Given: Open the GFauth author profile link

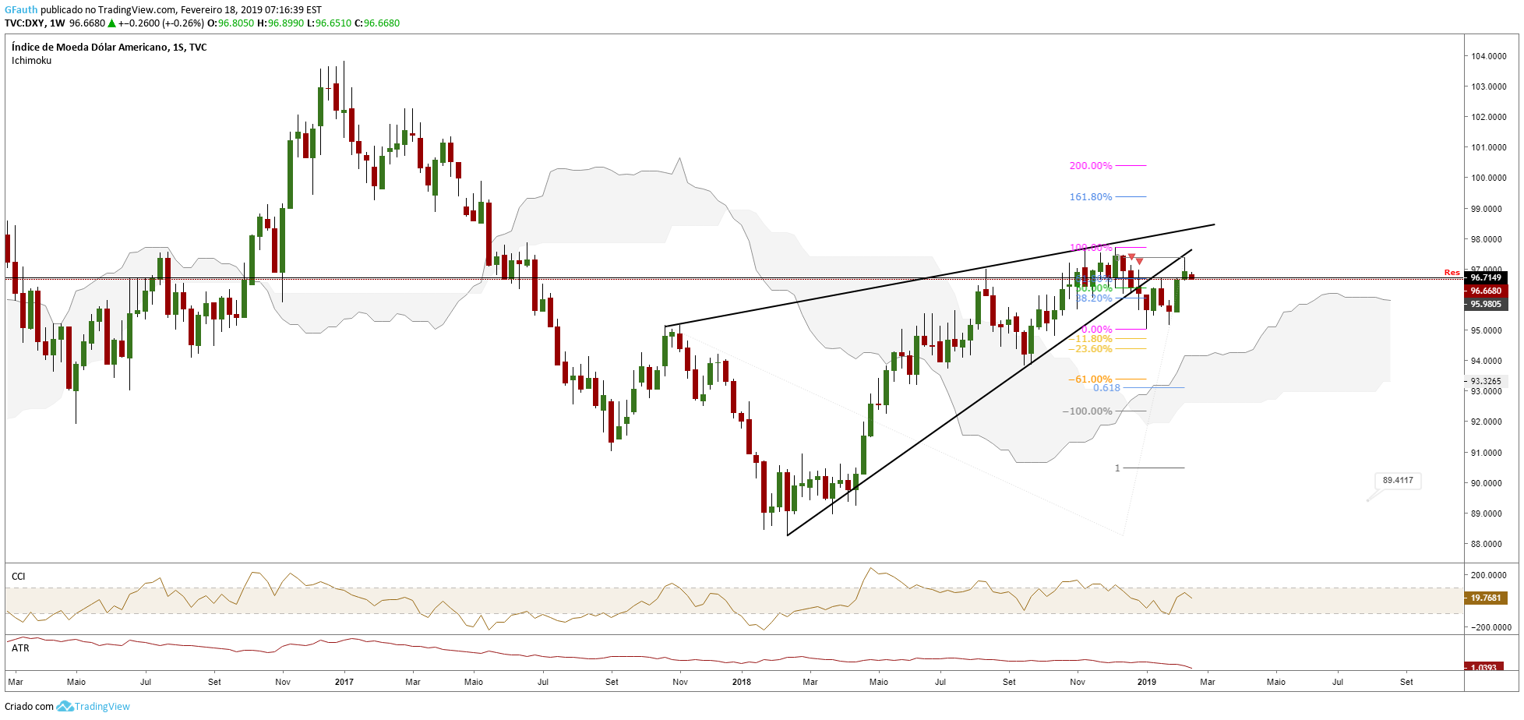Looking at the screenshot, I should 21,10.
